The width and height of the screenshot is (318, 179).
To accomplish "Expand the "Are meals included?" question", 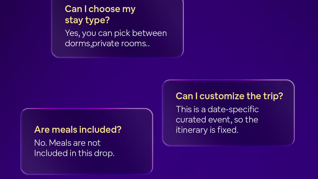I will (x=78, y=129).
